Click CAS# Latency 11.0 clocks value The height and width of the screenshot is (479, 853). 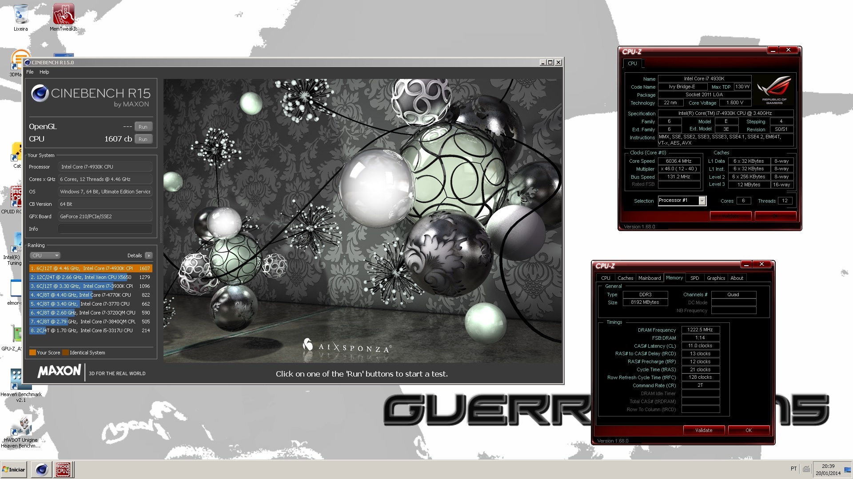coord(700,346)
